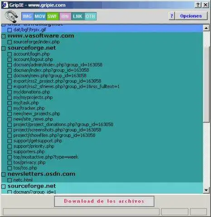Click the my/myprojects.php link text
The width and height of the screenshot is (211, 217).
point(33,97)
